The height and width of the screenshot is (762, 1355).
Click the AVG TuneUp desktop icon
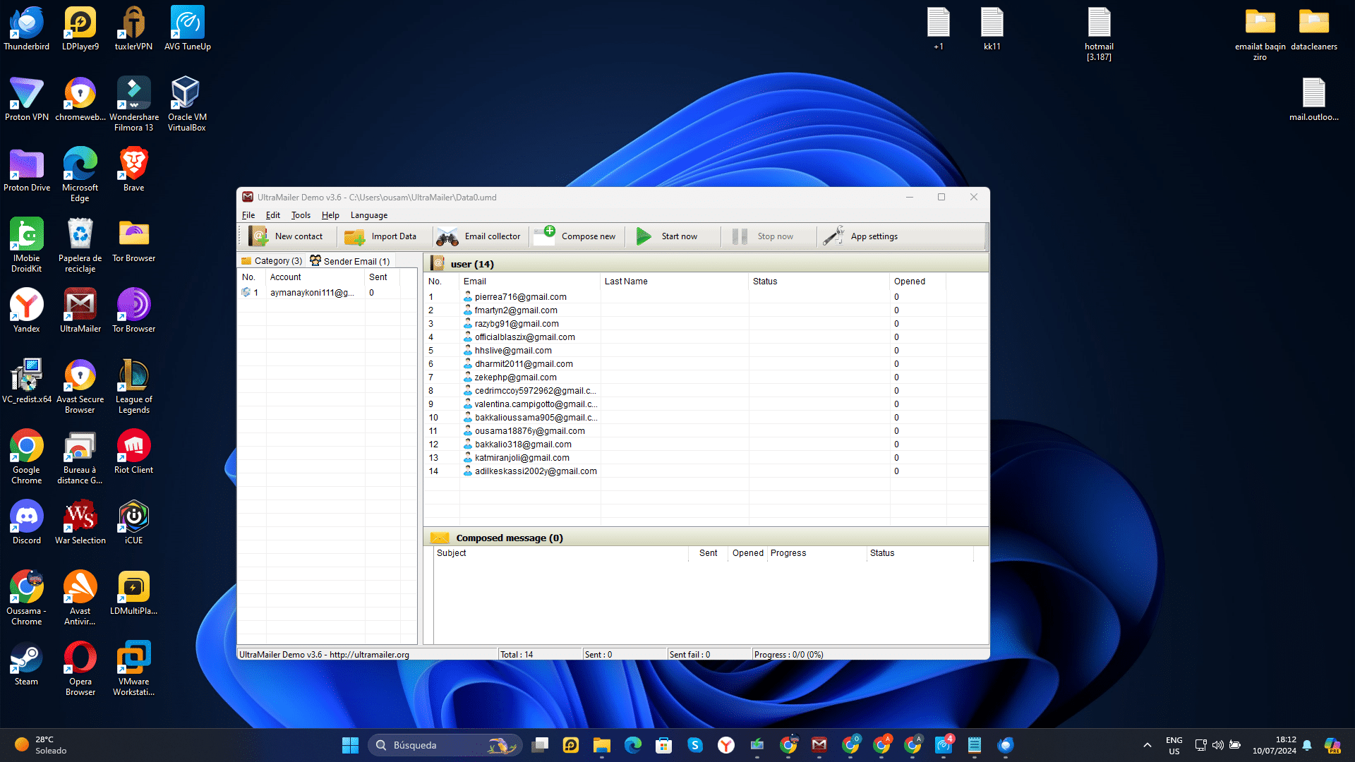click(x=188, y=29)
